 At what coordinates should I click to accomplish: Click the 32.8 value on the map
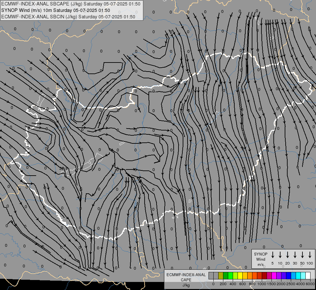[x=64, y=168]
